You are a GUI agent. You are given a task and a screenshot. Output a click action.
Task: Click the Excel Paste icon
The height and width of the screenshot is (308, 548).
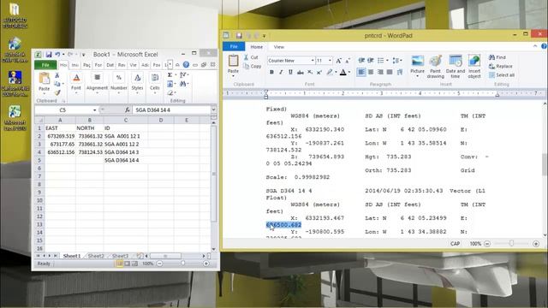click(44, 79)
